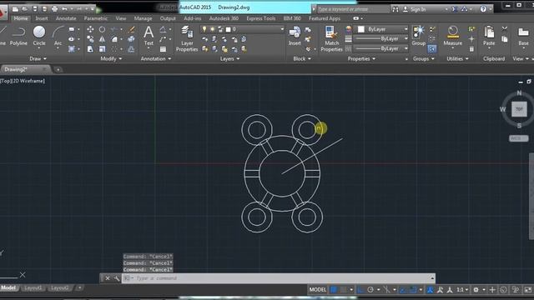534x300 pixels.
Task: Toggle object snap in status bar
Action: pyautogui.click(x=413, y=290)
